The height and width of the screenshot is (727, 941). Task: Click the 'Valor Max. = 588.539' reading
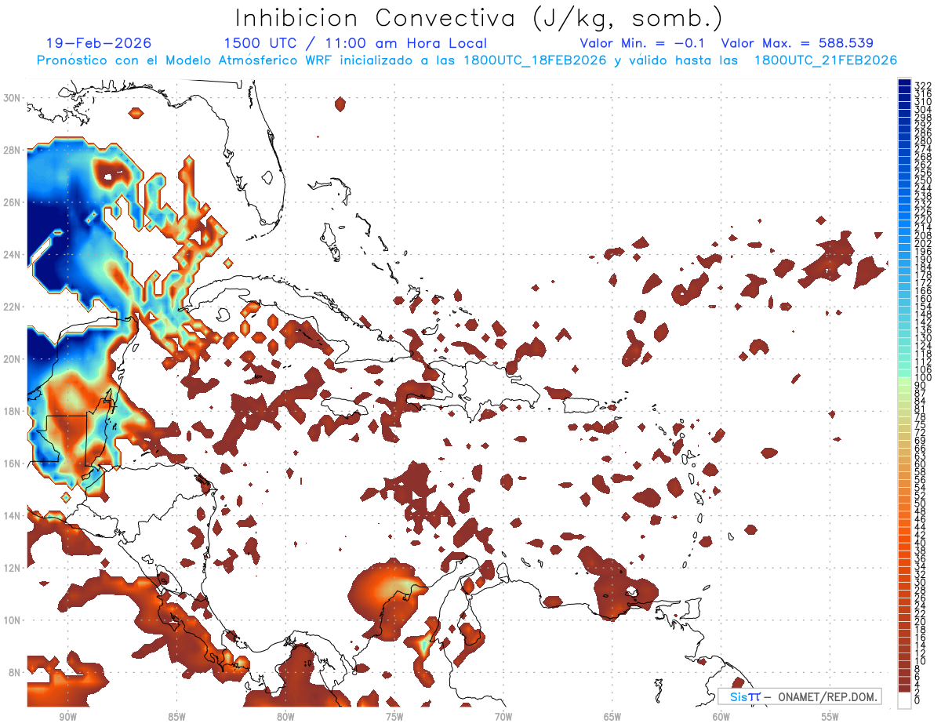click(x=797, y=44)
